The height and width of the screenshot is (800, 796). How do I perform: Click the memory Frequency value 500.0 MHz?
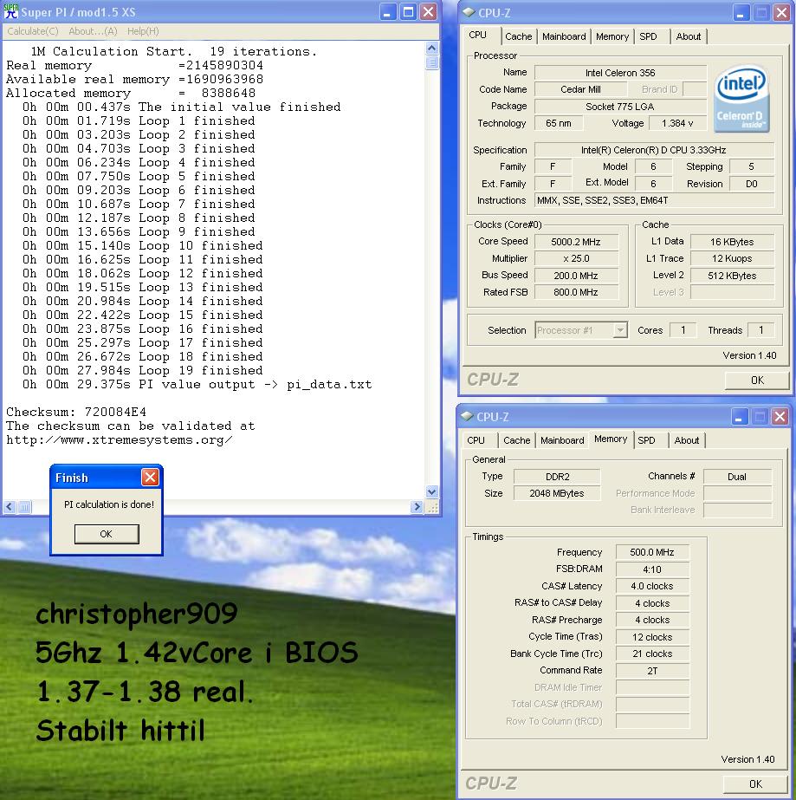[652, 552]
